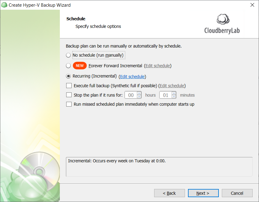Open Edit schedule link for Forever Forward Incremental
259x202 pixels.
pos(158,66)
